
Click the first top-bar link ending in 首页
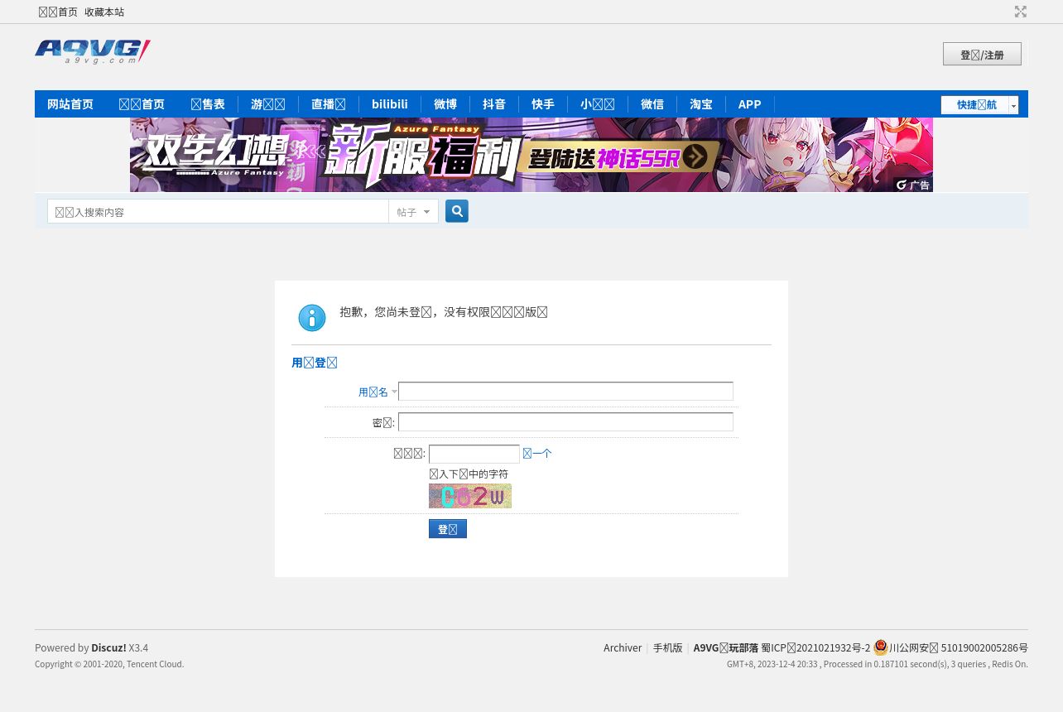tap(58, 12)
